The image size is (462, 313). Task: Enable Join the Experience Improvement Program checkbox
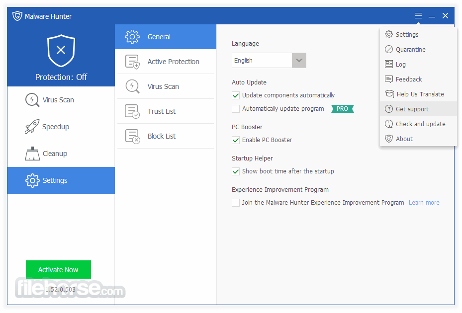[236, 203]
